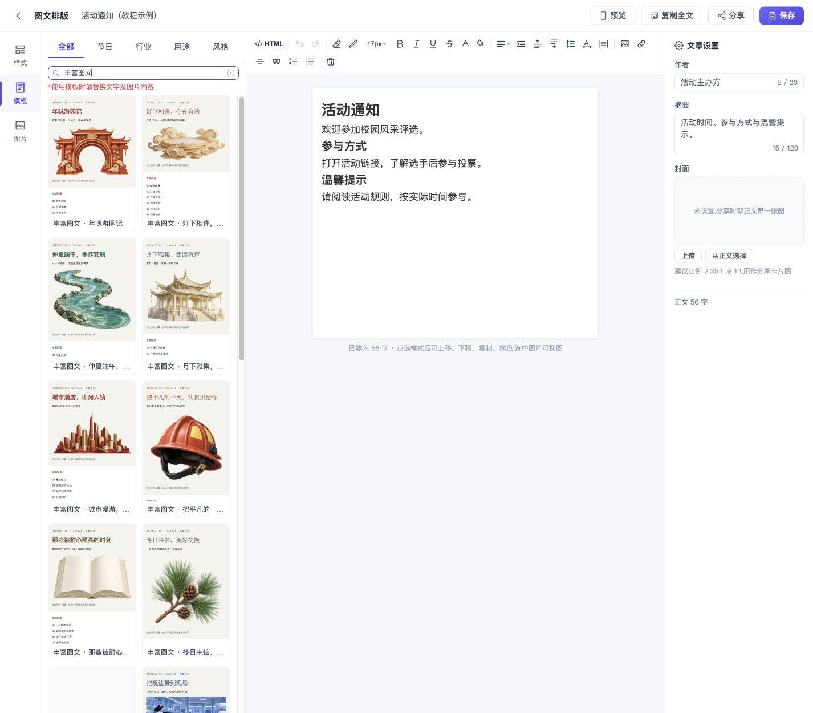The height and width of the screenshot is (713, 813).
Task: Go back with the left arrow
Action: tap(18, 16)
